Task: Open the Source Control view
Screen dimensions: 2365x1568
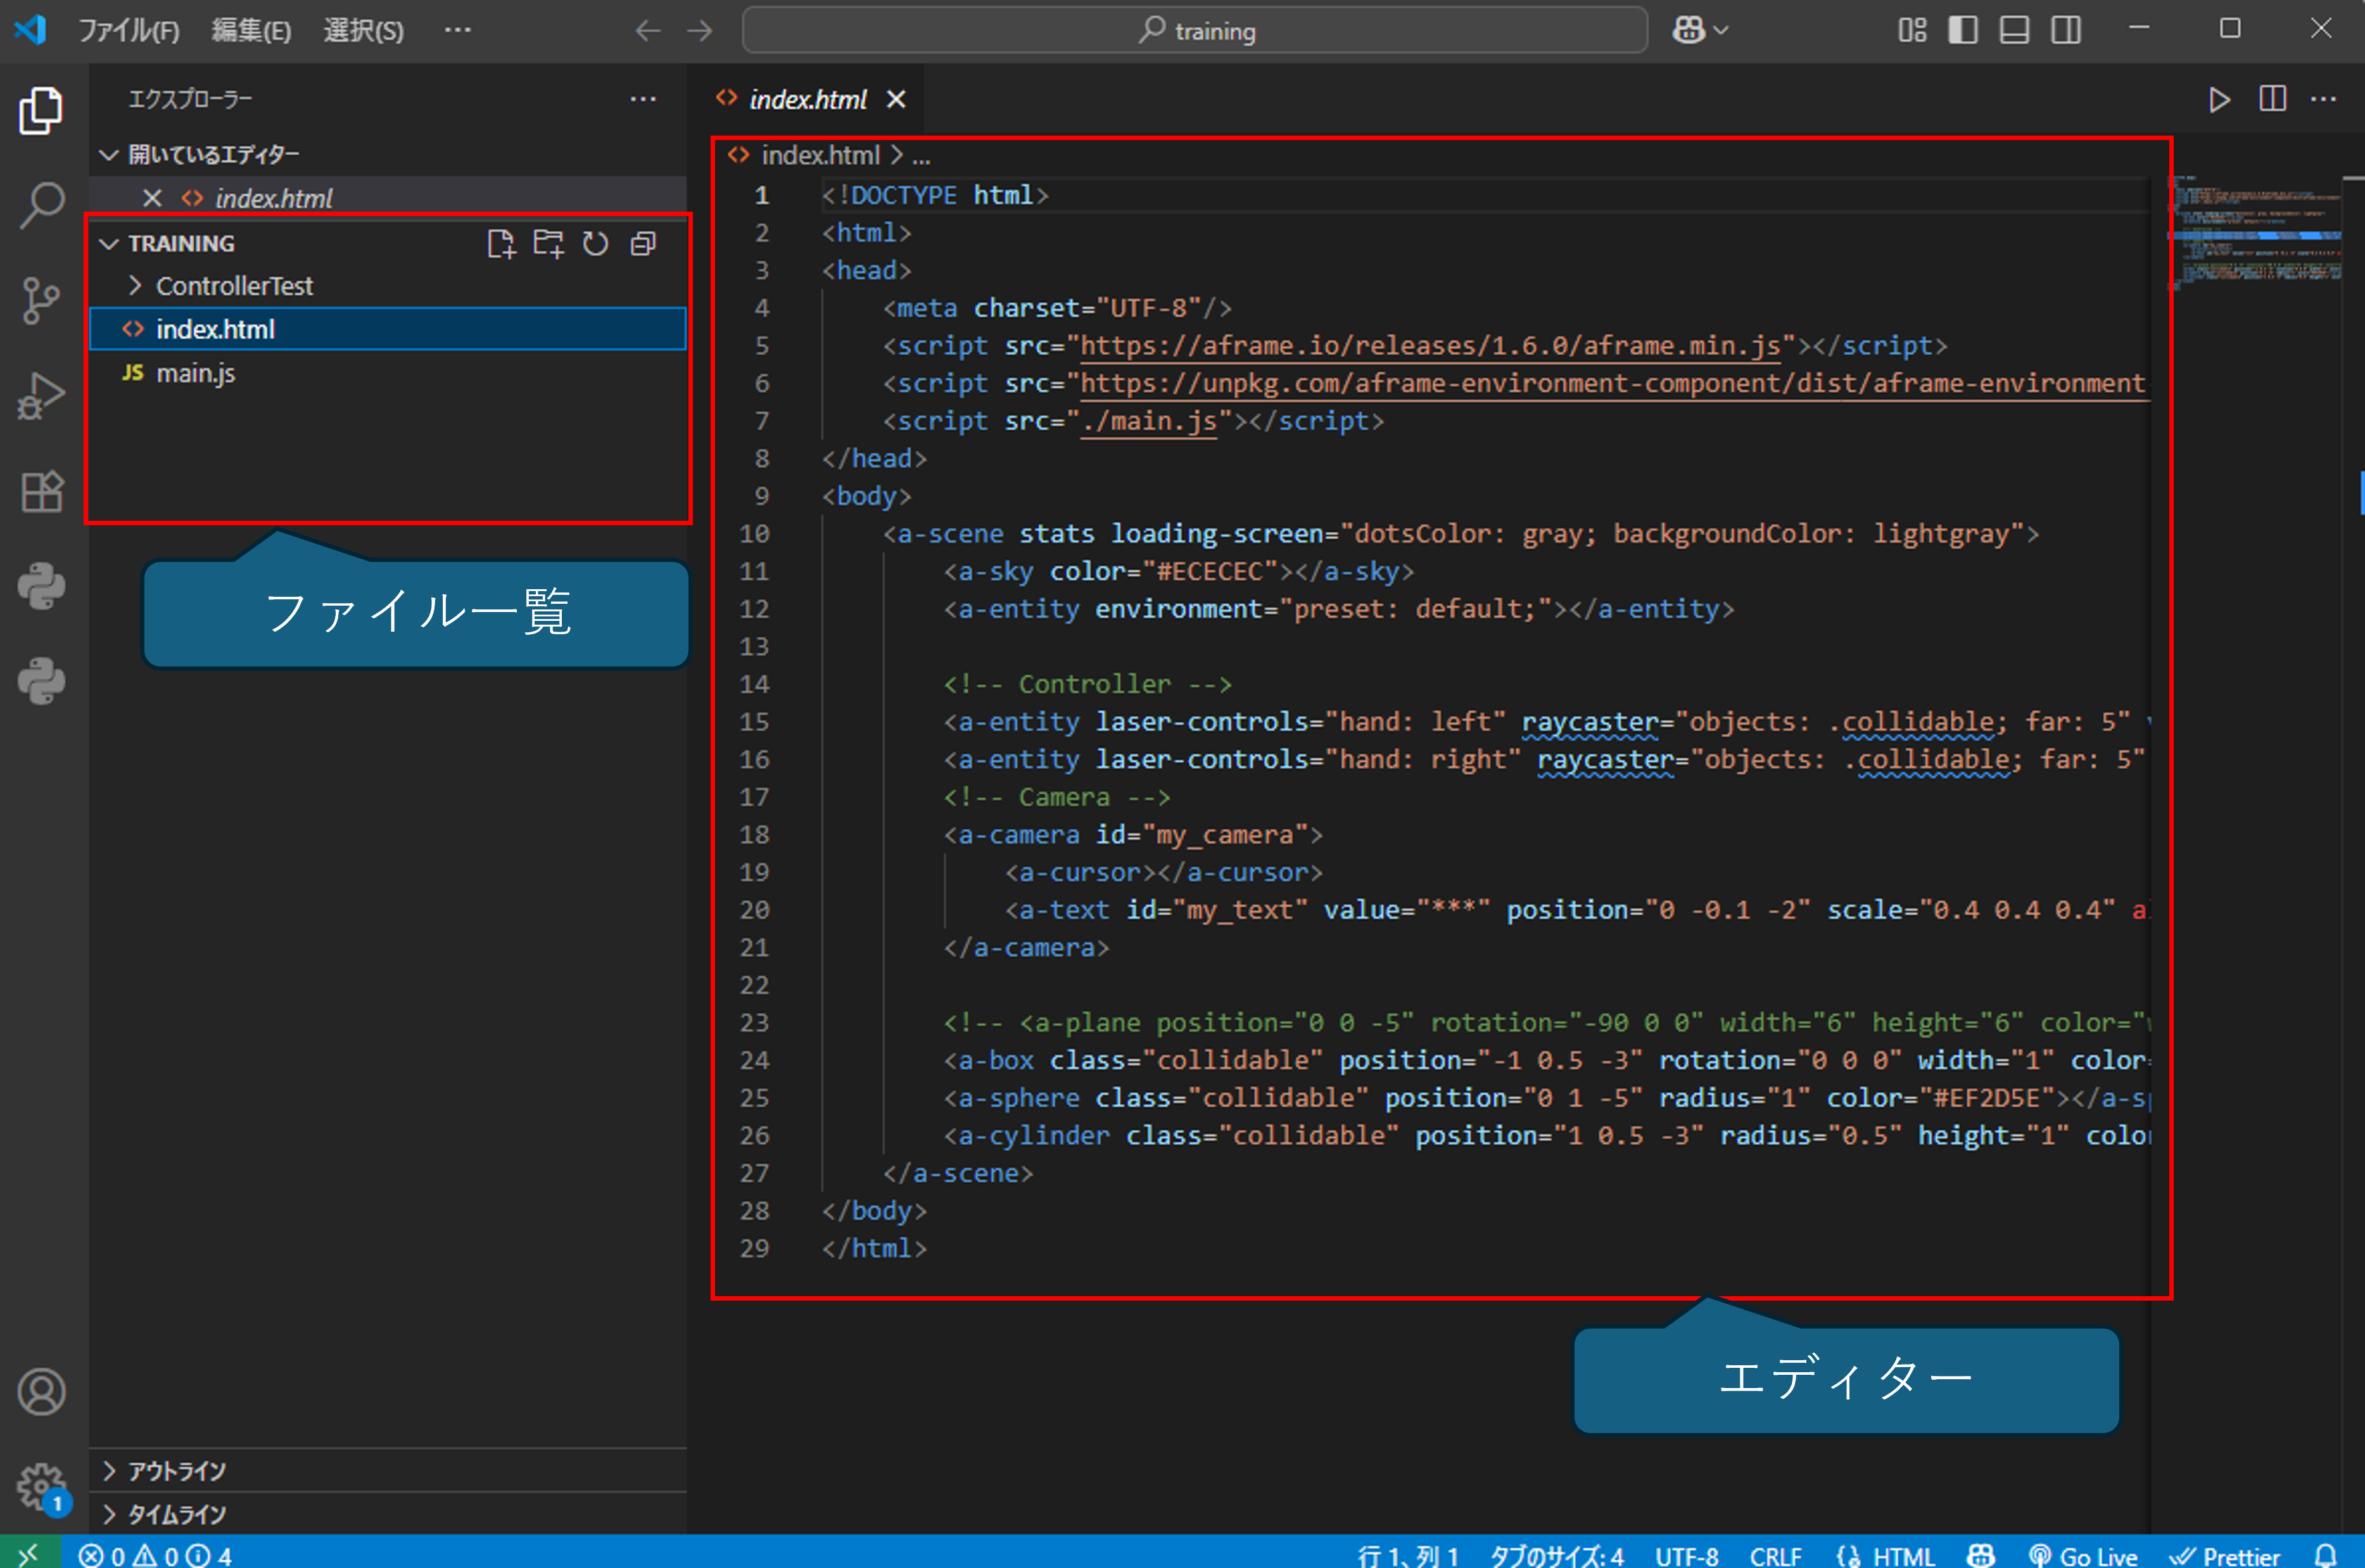Action: [41, 297]
